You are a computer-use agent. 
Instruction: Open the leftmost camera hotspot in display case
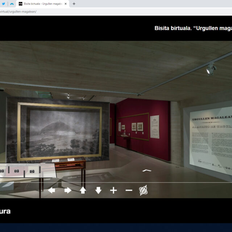pos(2,171)
